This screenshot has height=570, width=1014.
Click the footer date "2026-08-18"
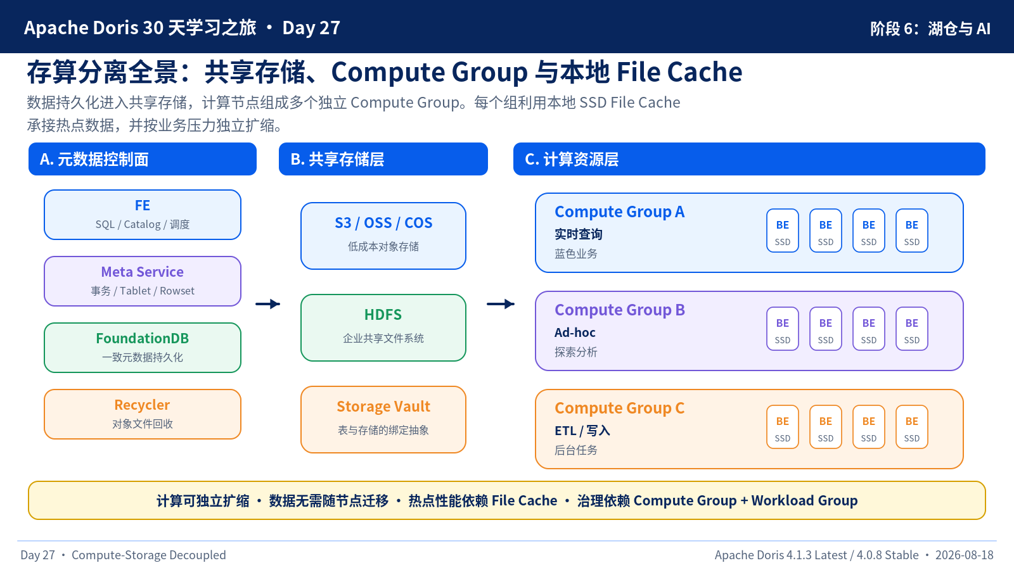(x=965, y=555)
